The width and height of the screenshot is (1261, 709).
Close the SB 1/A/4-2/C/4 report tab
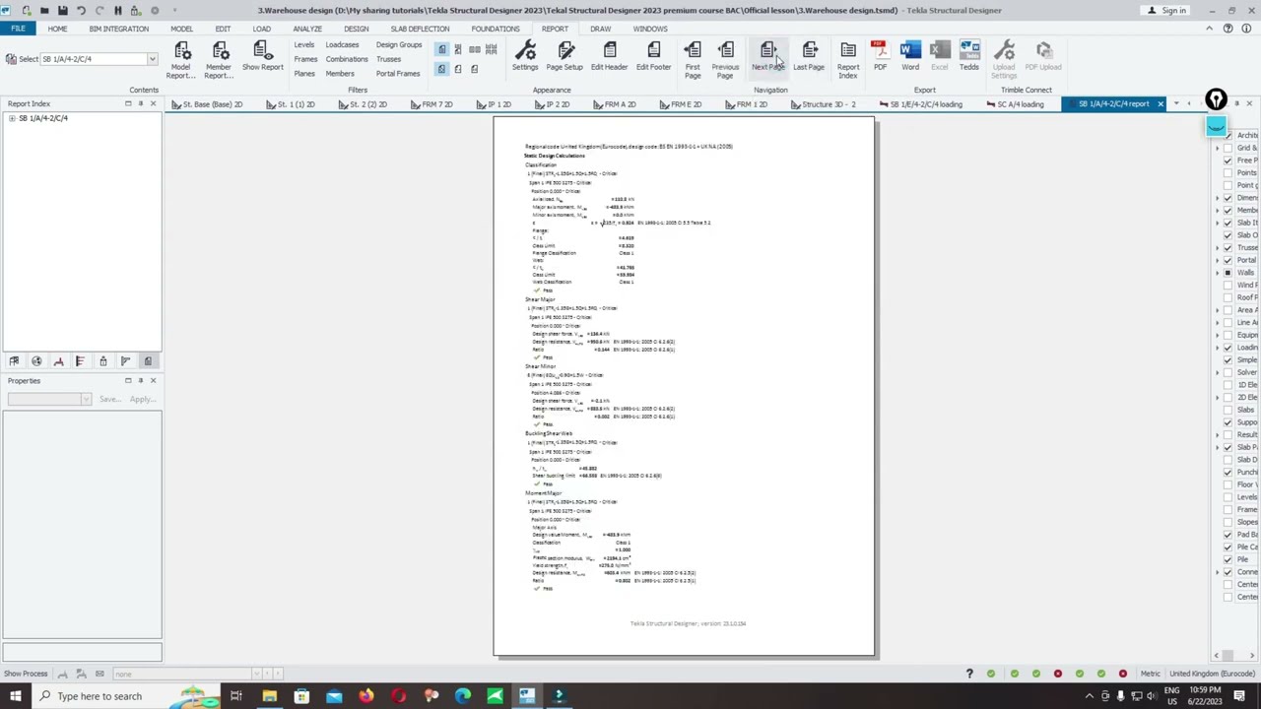coord(1160,103)
